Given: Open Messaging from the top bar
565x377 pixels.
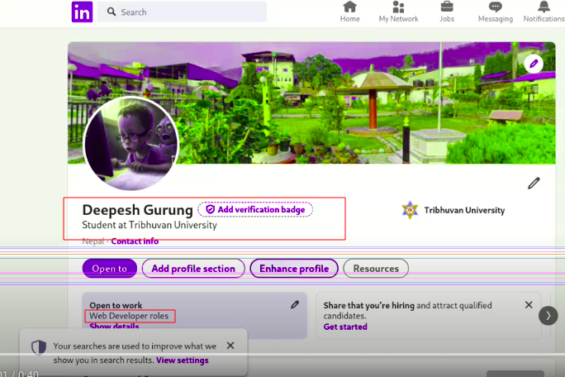Looking at the screenshot, I should (496, 12).
